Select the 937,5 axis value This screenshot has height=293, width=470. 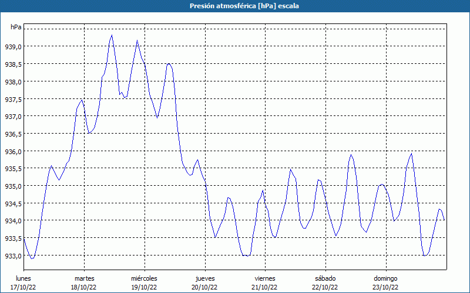(x=13, y=99)
